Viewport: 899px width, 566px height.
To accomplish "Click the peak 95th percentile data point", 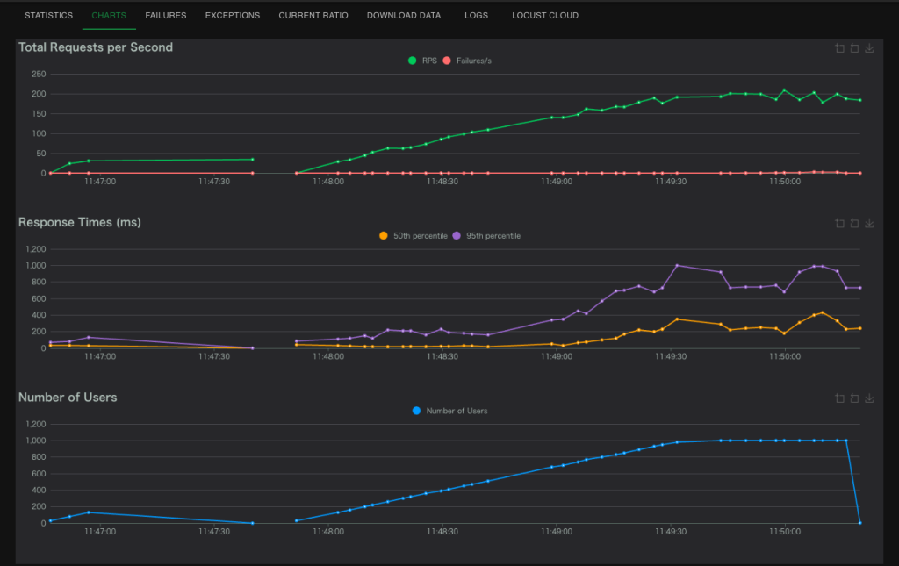I will point(676,265).
